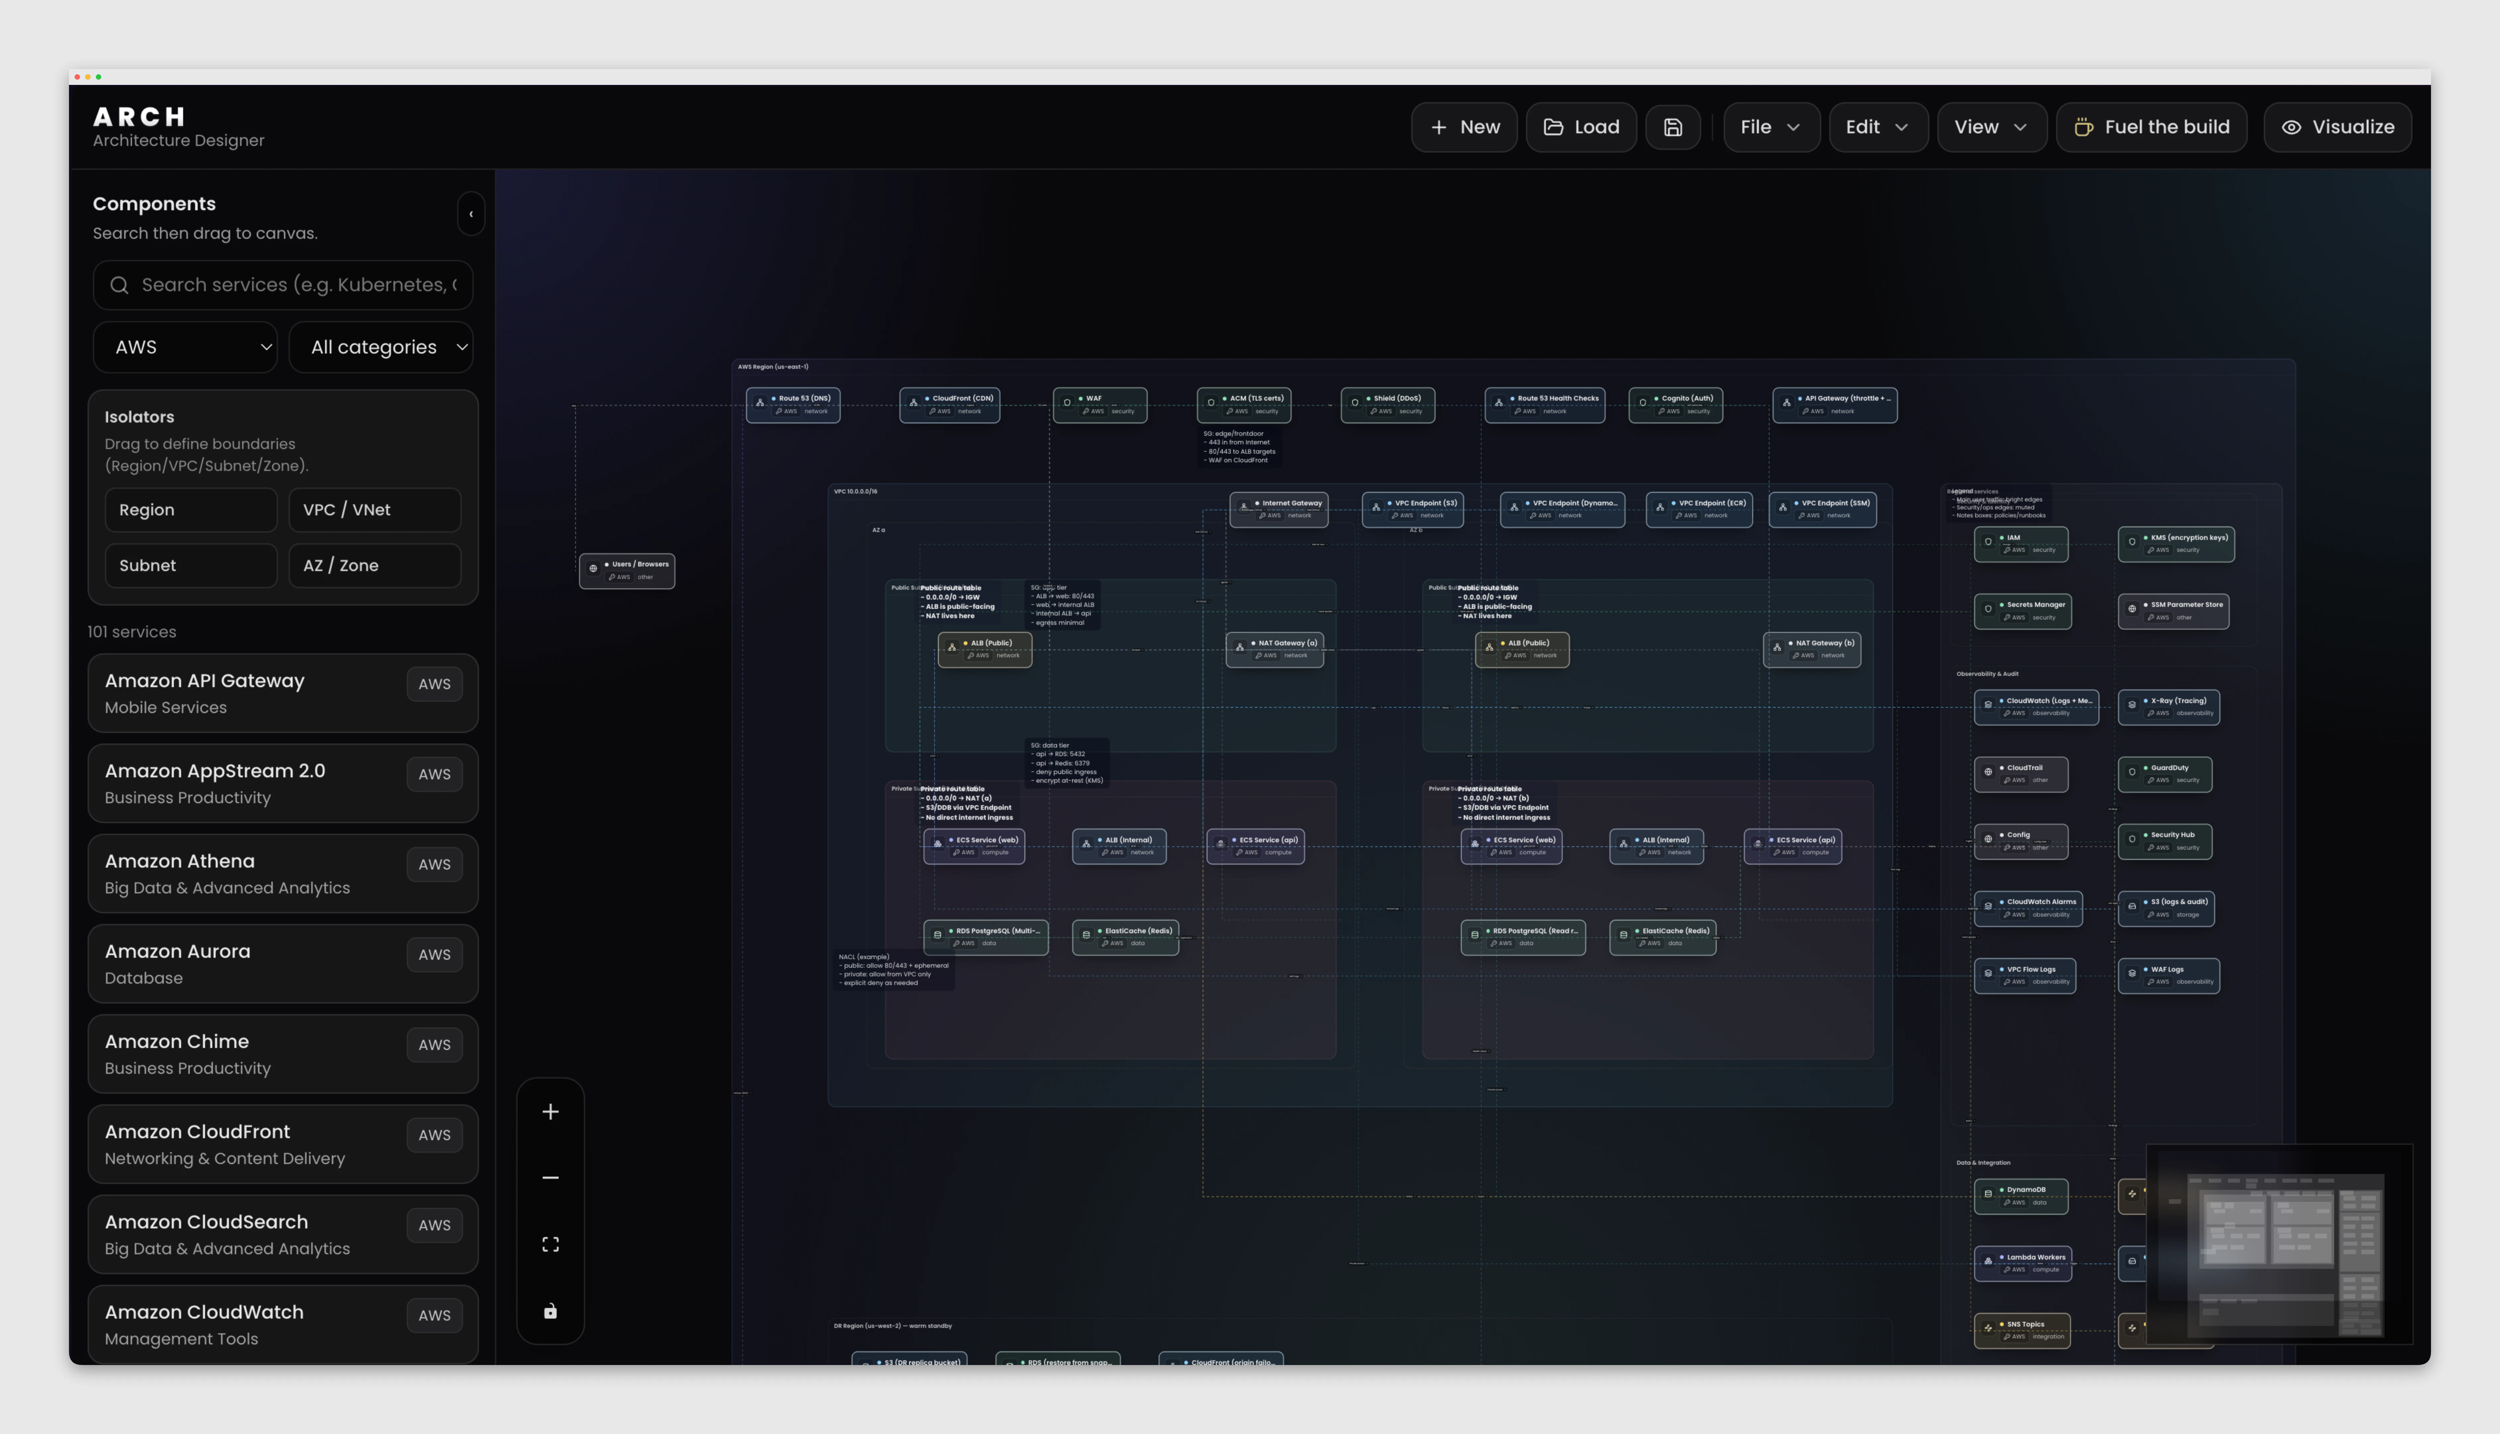Click the Search services input field

point(296,285)
